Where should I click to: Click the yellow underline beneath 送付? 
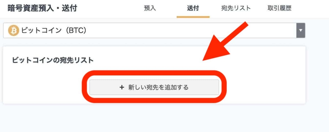(193, 17)
